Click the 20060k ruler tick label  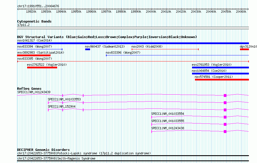click(x=241, y=12)
